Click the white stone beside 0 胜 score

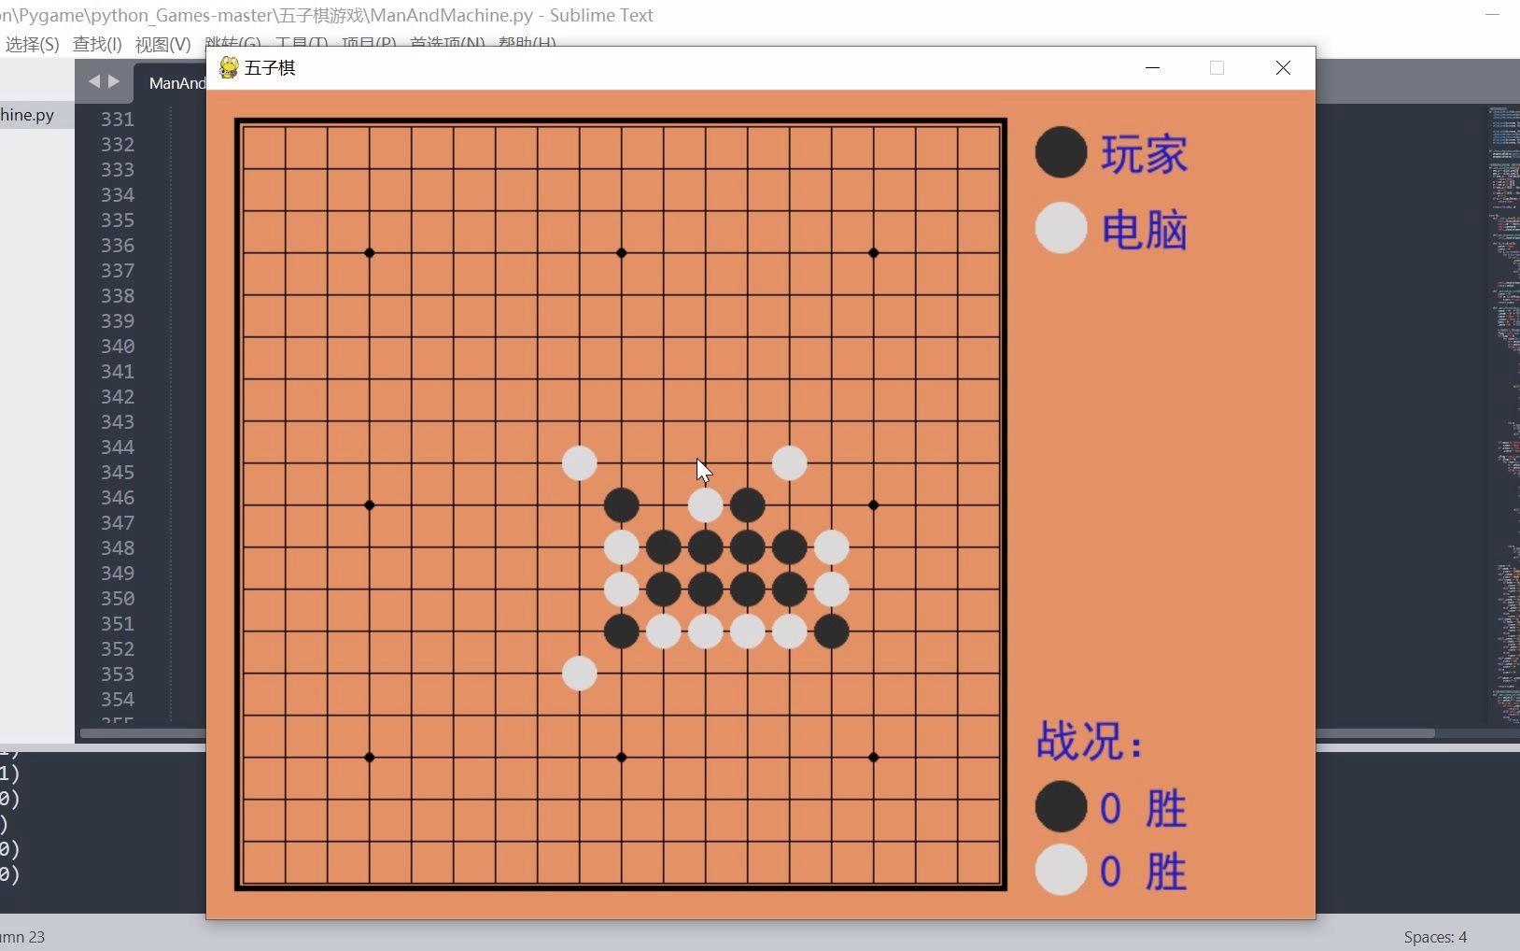click(1061, 870)
